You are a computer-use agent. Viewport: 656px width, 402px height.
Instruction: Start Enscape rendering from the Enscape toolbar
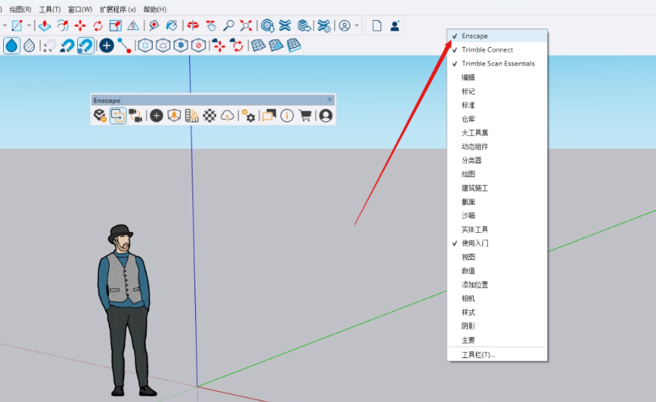tap(100, 116)
